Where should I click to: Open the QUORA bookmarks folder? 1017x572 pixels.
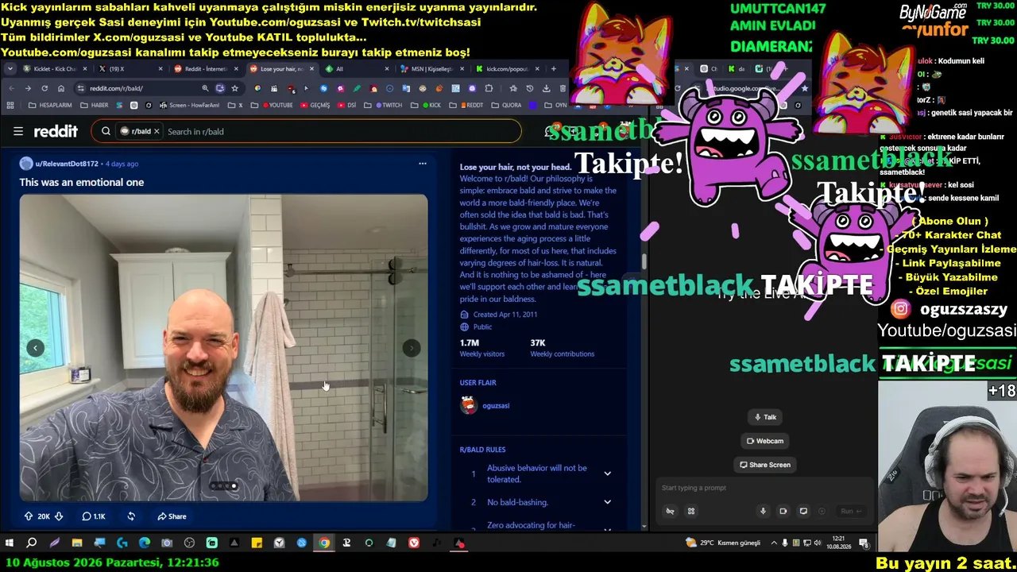click(x=506, y=105)
